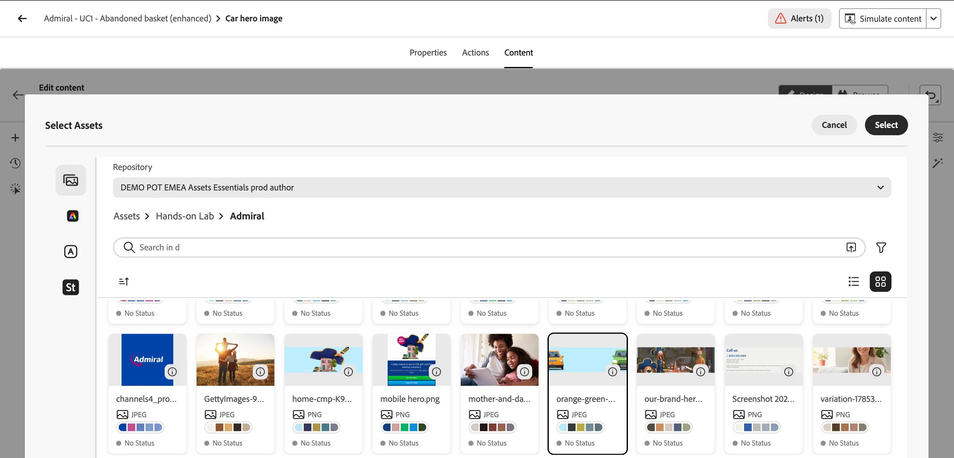
Task: Open the Alerts (1) warning button
Action: click(x=799, y=18)
